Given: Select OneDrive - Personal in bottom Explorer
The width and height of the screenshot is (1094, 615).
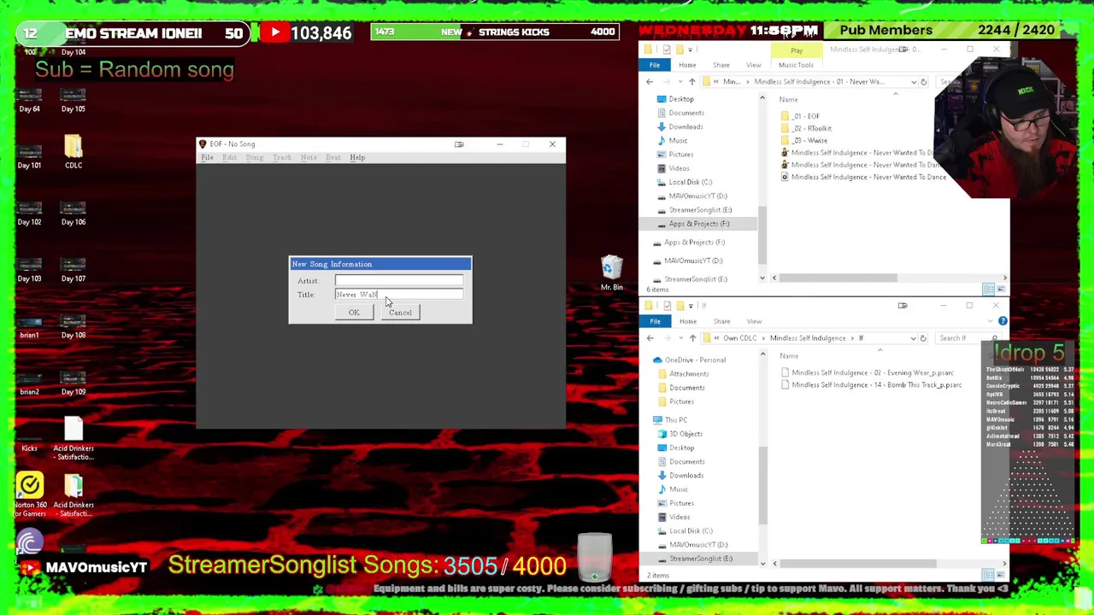Looking at the screenshot, I should point(695,360).
